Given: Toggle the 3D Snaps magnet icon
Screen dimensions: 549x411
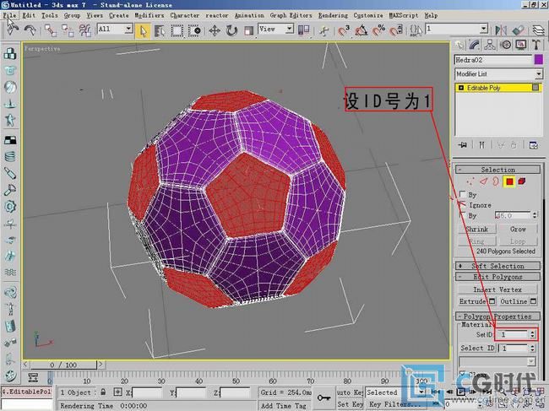Looking at the screenshot, I should tap(344, 30).
